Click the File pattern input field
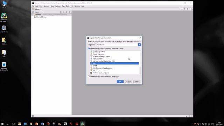224x126 pixels. pyautogui.click(x=117, y=45)
